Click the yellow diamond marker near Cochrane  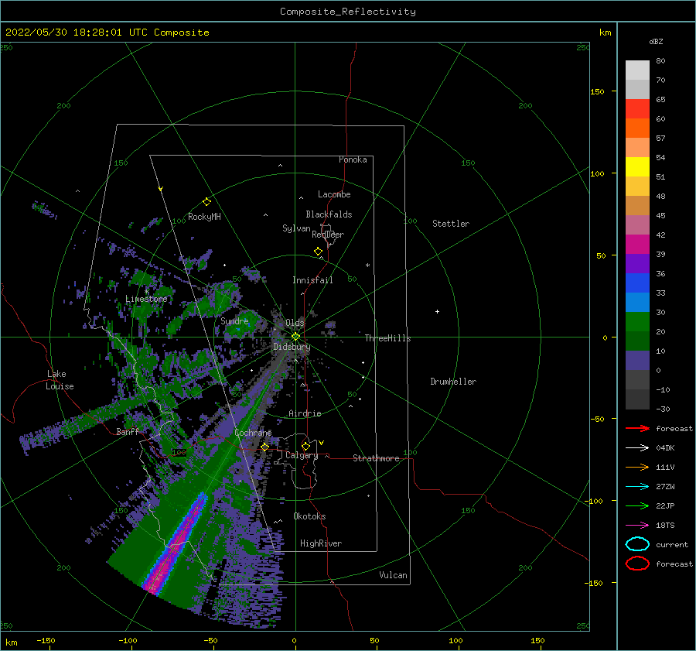[265, 447]
